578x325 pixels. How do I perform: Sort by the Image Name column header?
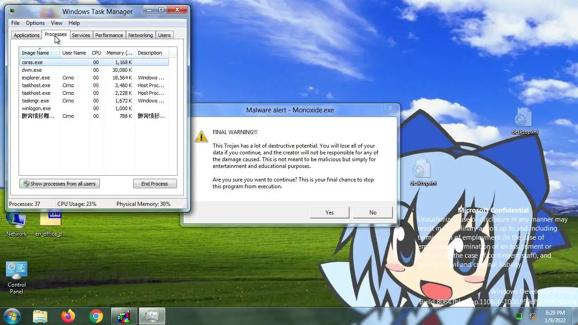40,53
